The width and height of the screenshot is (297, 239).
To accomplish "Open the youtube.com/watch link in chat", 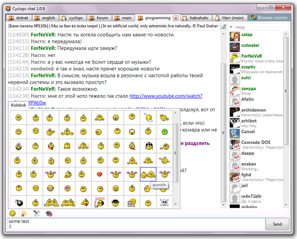I will (x=166, y=96).
